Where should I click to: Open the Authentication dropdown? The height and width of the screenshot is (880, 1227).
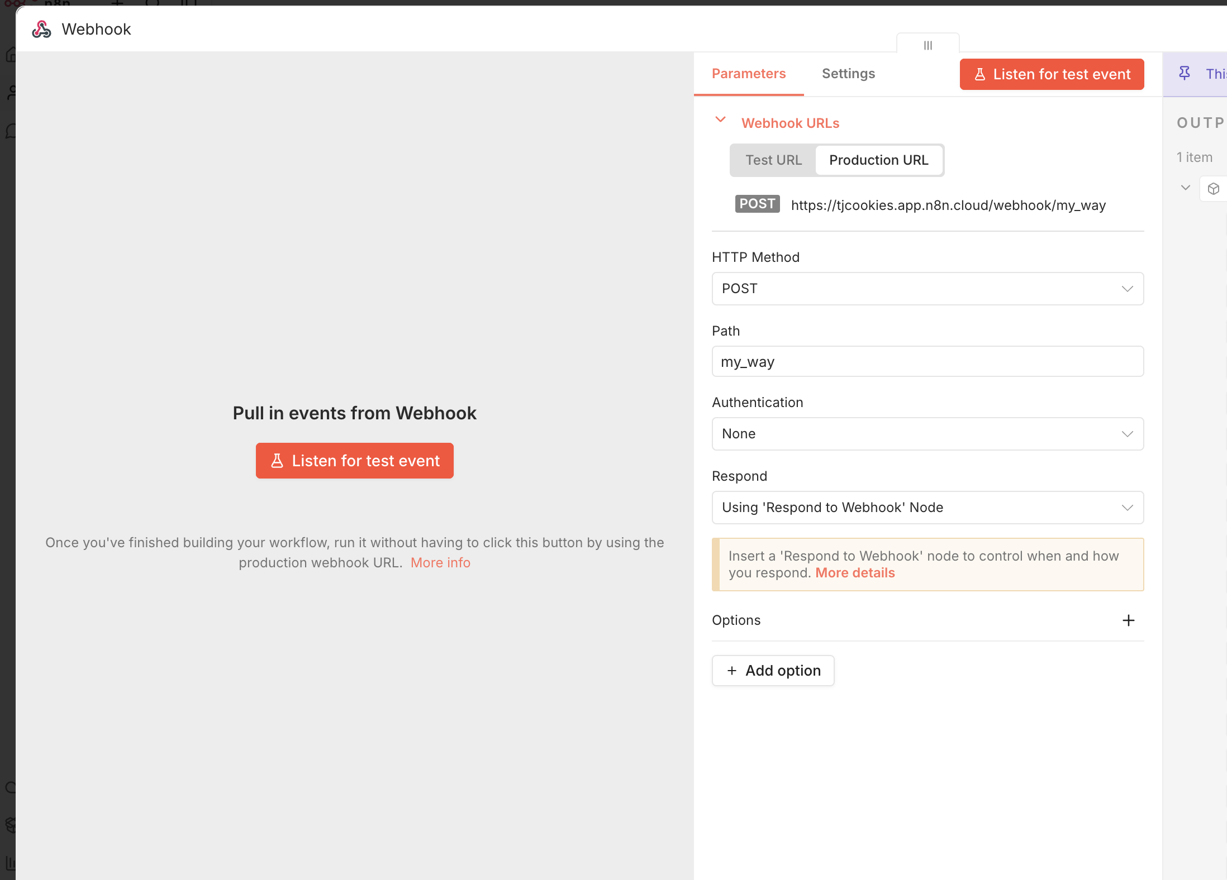pyautogui.click(x=928, y=434)
